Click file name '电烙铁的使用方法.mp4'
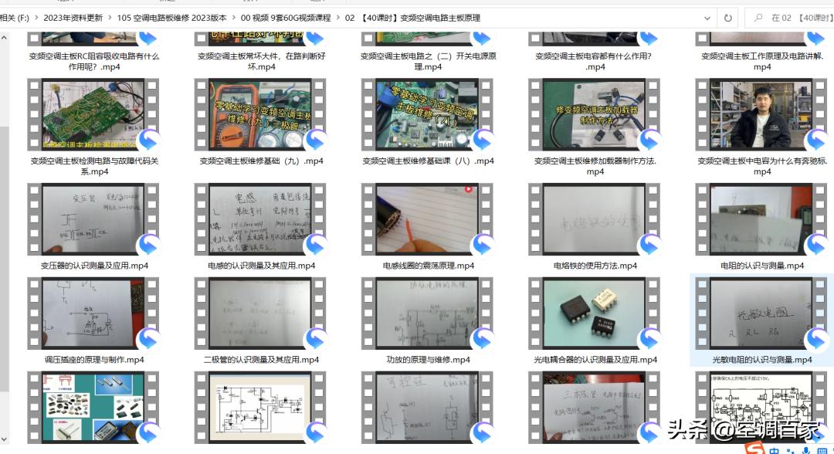Image resolution: width=834 pixels, height=454 pixels. pyautogui.click(x=595, y=266)
